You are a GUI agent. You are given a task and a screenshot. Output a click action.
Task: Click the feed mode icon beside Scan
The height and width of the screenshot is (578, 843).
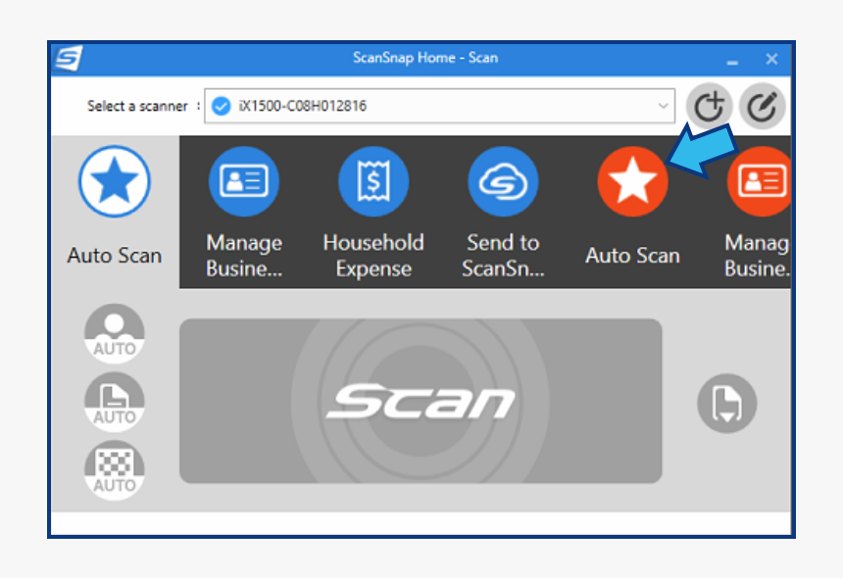pos(727,404)
